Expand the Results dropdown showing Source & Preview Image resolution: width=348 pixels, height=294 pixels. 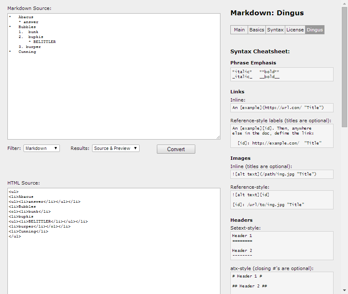[x=116, y=148]
